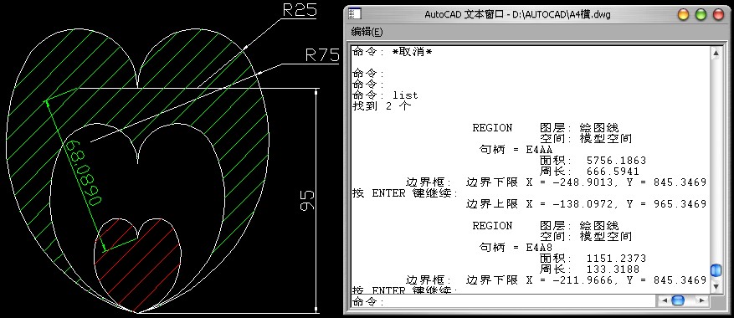The image size is (734, 318).
Task: Click the 命令: *取消* line
Action: click(392, 52)
